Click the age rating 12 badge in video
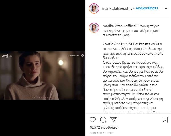171x136 pixels. (x=82, y=55)
